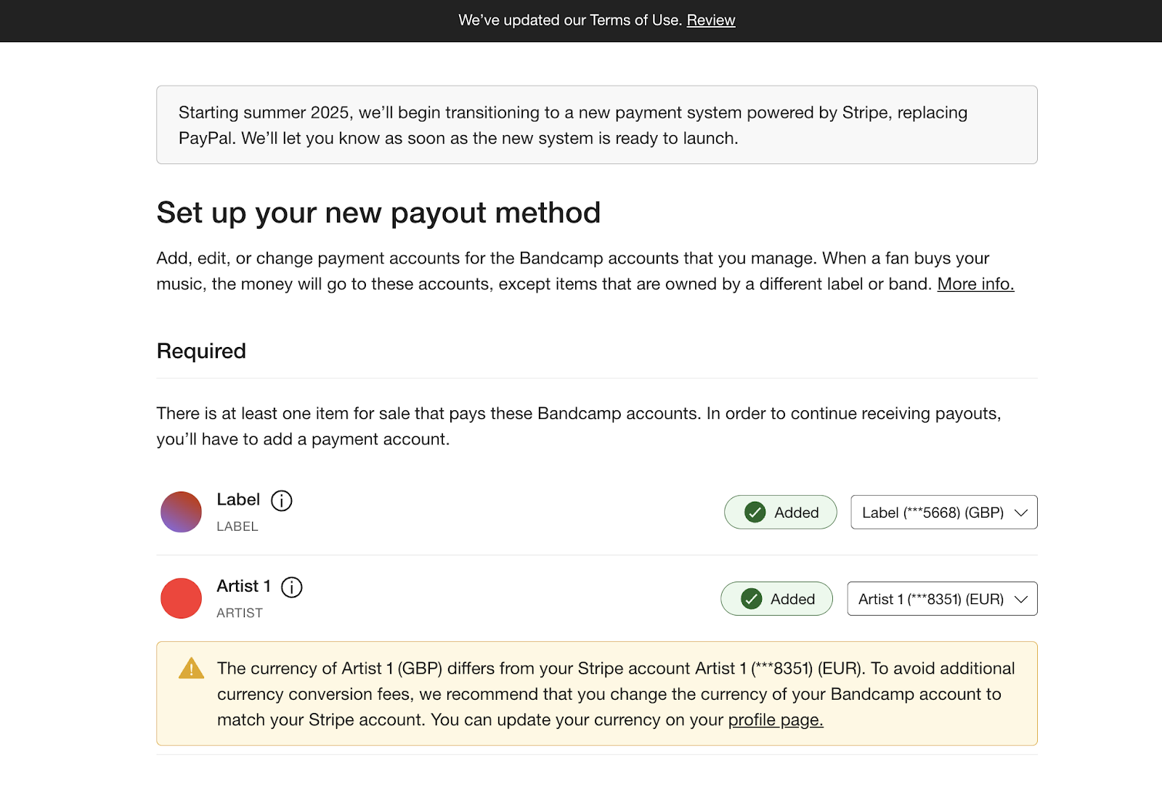The width and height of the screenshot is (1162, 787).
Task: Click the yellow warning triangle icon
Action: coord(191,668)
